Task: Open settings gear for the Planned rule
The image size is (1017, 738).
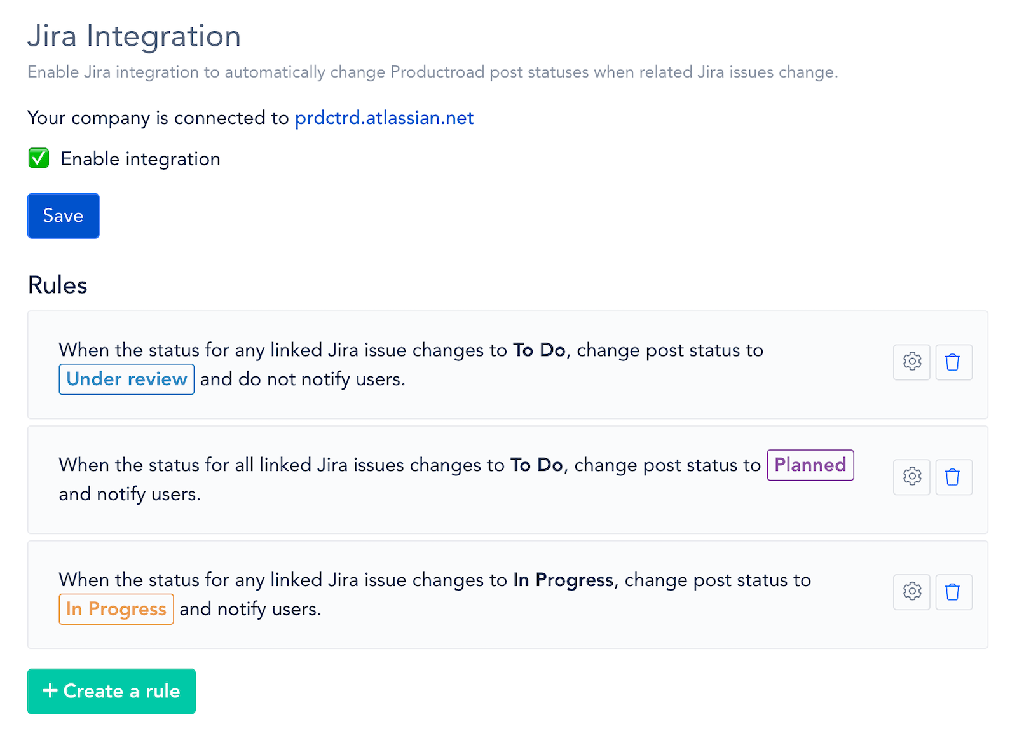Action: tap(911, 477)
